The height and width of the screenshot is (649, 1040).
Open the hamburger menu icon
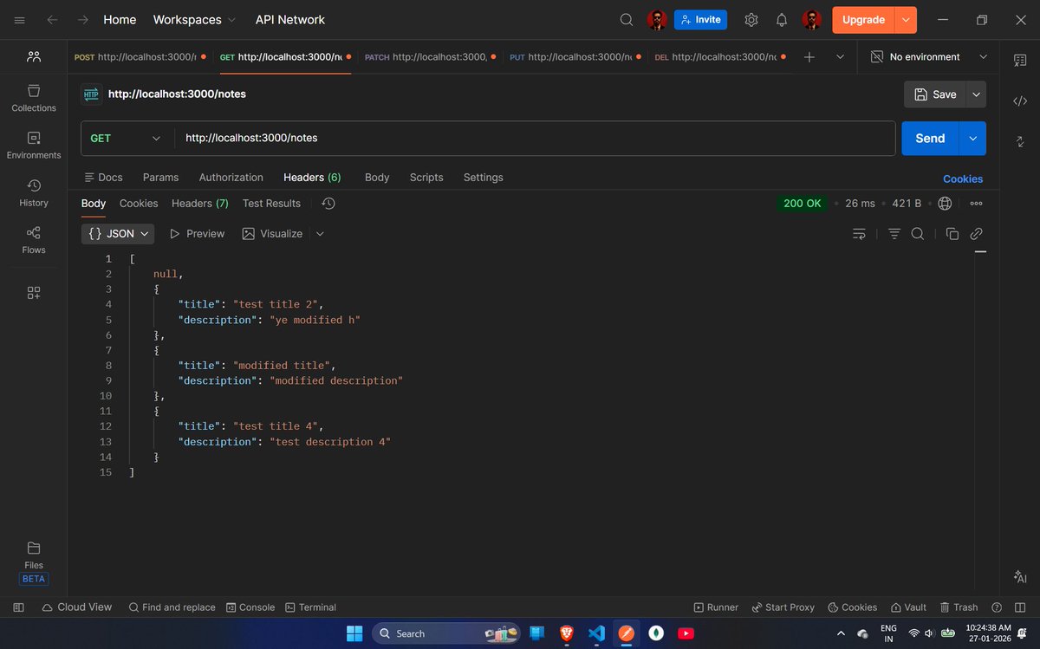20,19
